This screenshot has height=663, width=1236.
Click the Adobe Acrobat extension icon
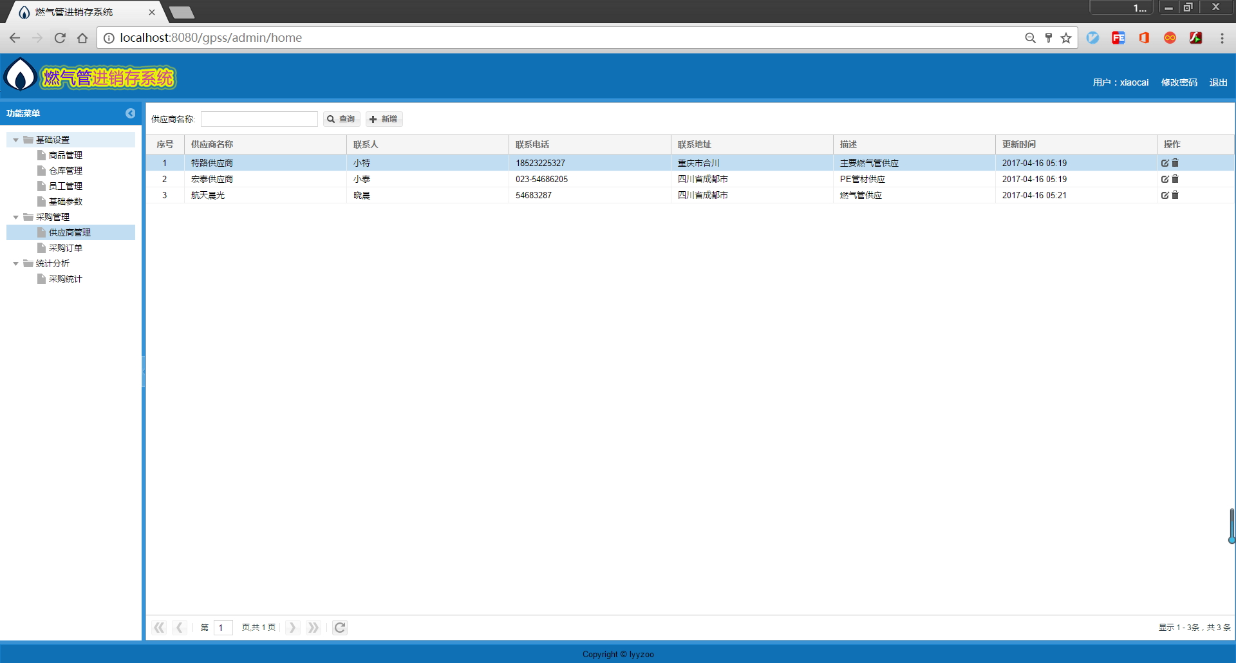[x=1196, y=38]
